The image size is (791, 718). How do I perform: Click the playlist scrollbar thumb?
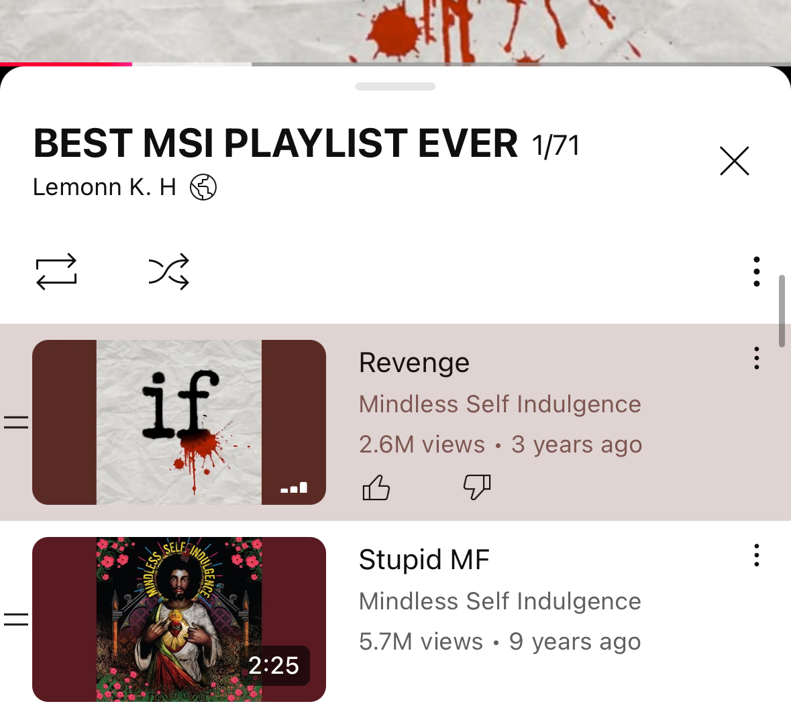[x=782, y=311]
